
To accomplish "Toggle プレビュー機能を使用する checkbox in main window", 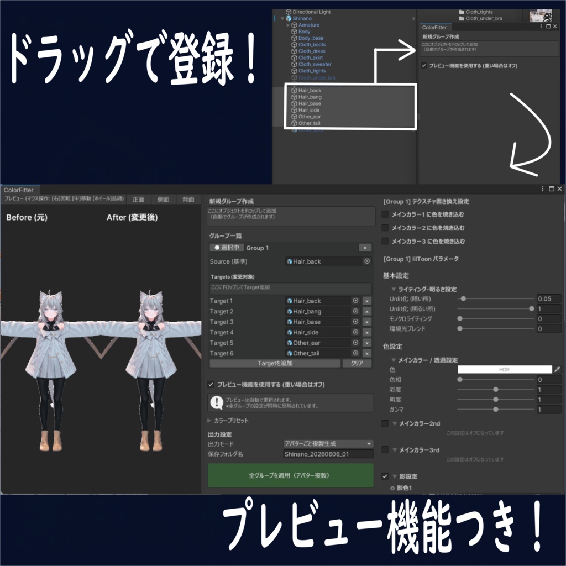I will (211, 385).
